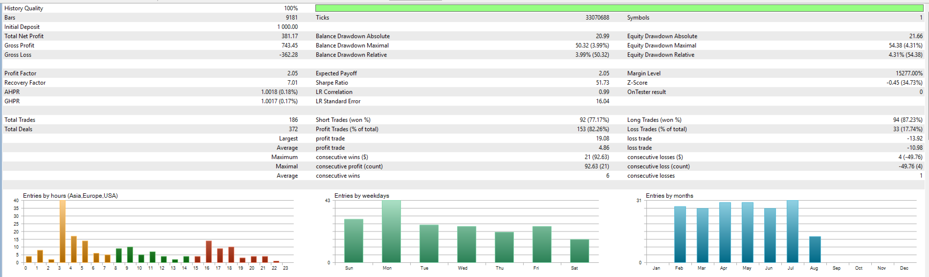Image resolution: width=929 pixels, height=277 pixels.
Task: Select the 'Z-Score' label
Action: (x=637, y=83)
